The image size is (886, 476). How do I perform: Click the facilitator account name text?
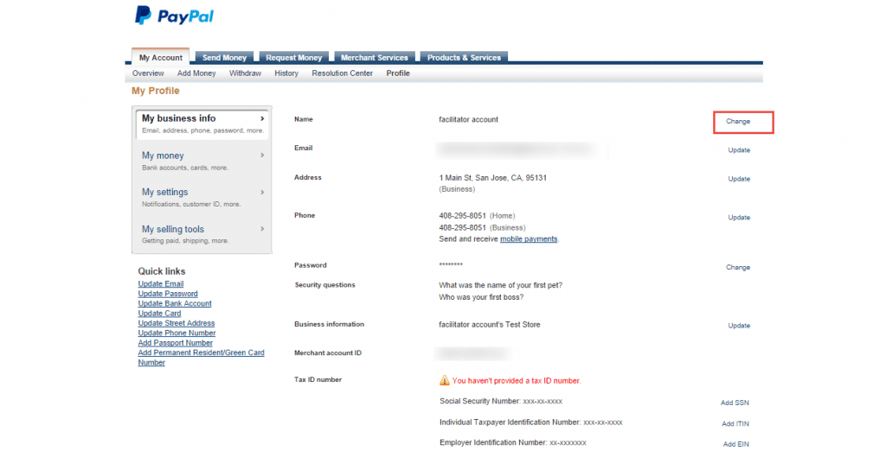(468, 119)
